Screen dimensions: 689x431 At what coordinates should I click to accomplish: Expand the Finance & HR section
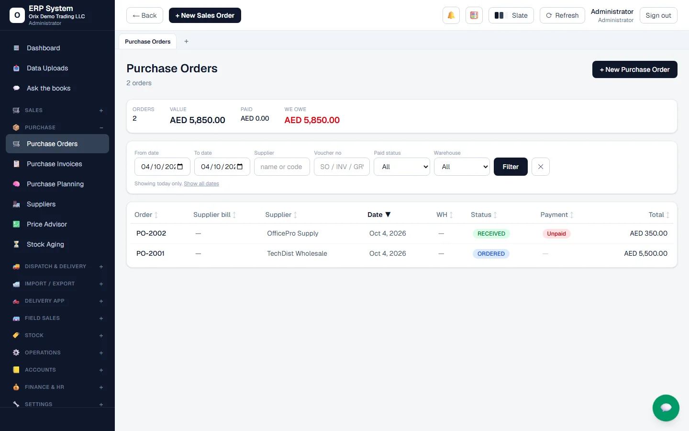click(x=57, y=387)
